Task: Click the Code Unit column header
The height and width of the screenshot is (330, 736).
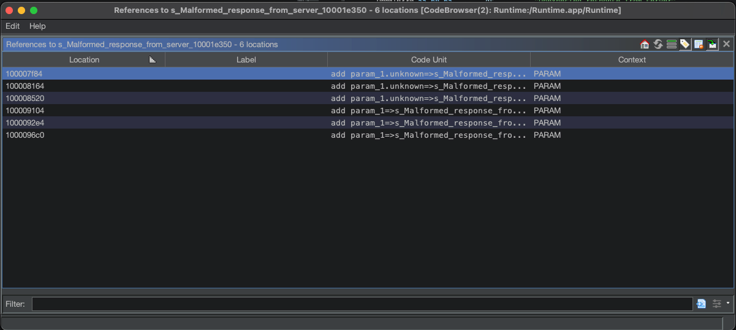Action: pos(428,59)
